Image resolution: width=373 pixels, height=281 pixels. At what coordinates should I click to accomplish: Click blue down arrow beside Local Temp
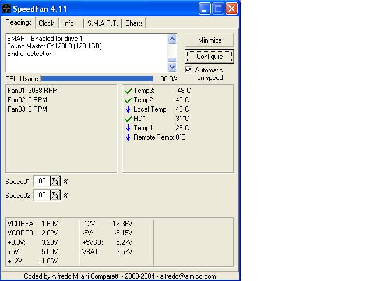(128, 109)
